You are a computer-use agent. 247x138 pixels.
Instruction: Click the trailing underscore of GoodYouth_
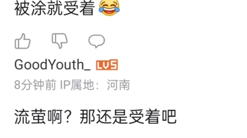point(87,69)
